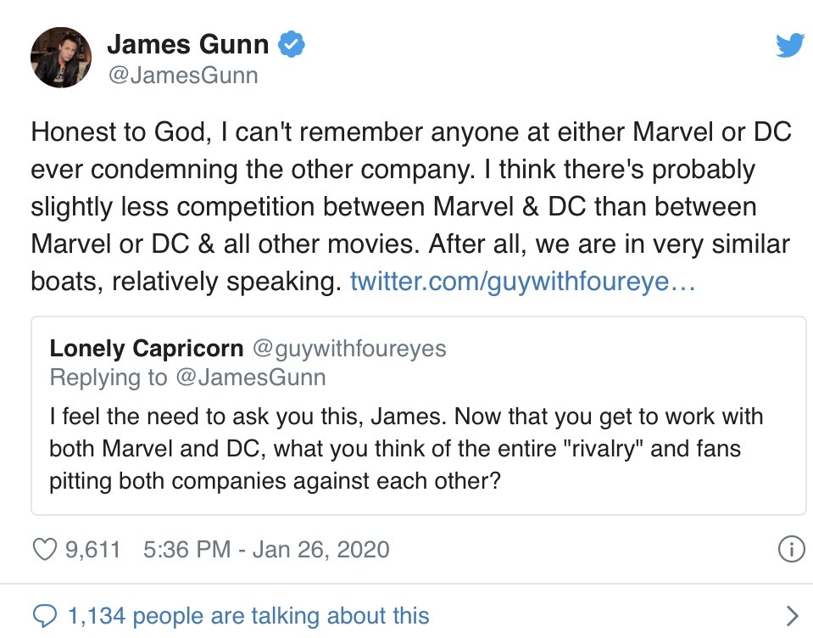Screen dimensions: 813x638
Task: Click the speech bubble reply icon
Action: tap(43, 615)
